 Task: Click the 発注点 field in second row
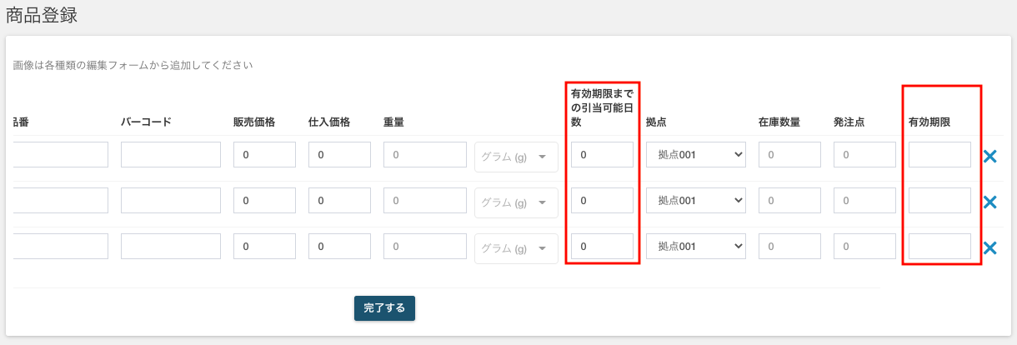point(864,200)
